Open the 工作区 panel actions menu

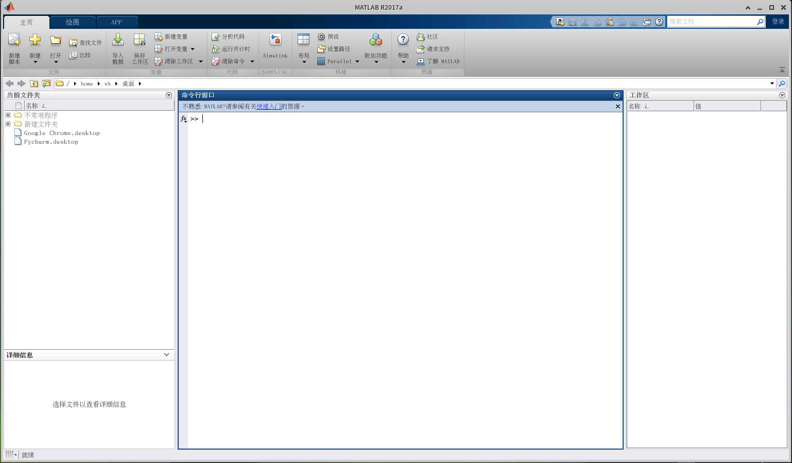coord(782,95)
